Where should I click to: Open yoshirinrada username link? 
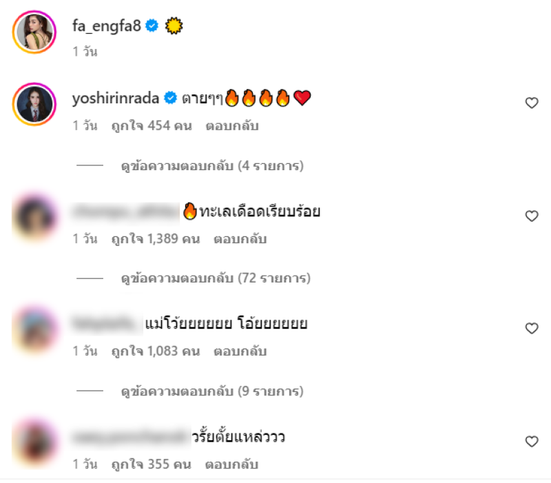(x=116, y=98)
